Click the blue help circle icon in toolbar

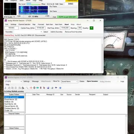tap(60, 88)
